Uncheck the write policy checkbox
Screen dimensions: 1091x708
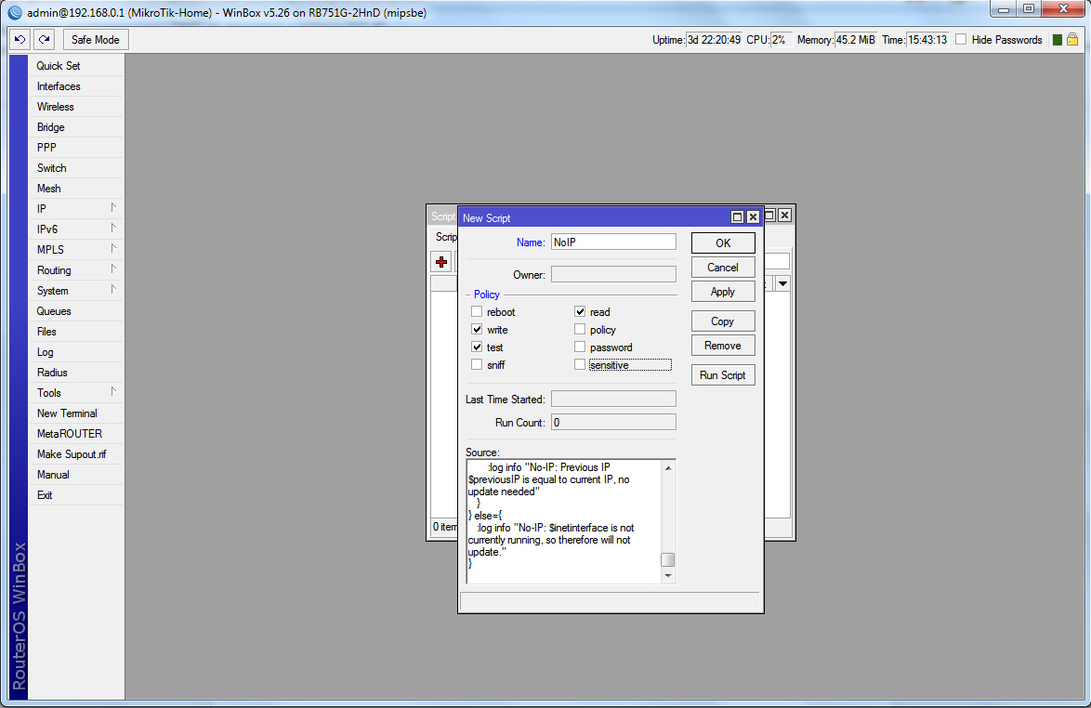[x=477, y=330]
